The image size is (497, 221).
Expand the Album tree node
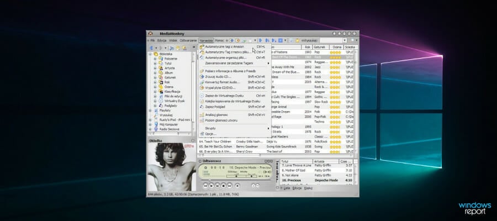[x=155, y=73]
